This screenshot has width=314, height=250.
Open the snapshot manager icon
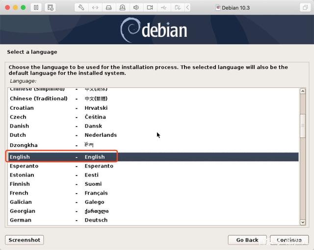tap(50, 8)
